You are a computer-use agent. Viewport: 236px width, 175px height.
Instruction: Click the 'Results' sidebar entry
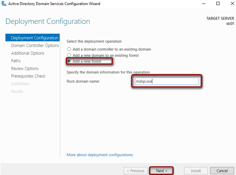point(17,91)
